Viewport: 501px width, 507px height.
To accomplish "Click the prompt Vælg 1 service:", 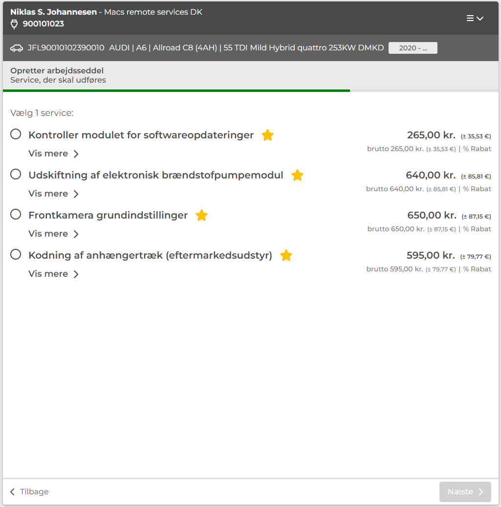I will pyautogui.click(x=42, y=113).
